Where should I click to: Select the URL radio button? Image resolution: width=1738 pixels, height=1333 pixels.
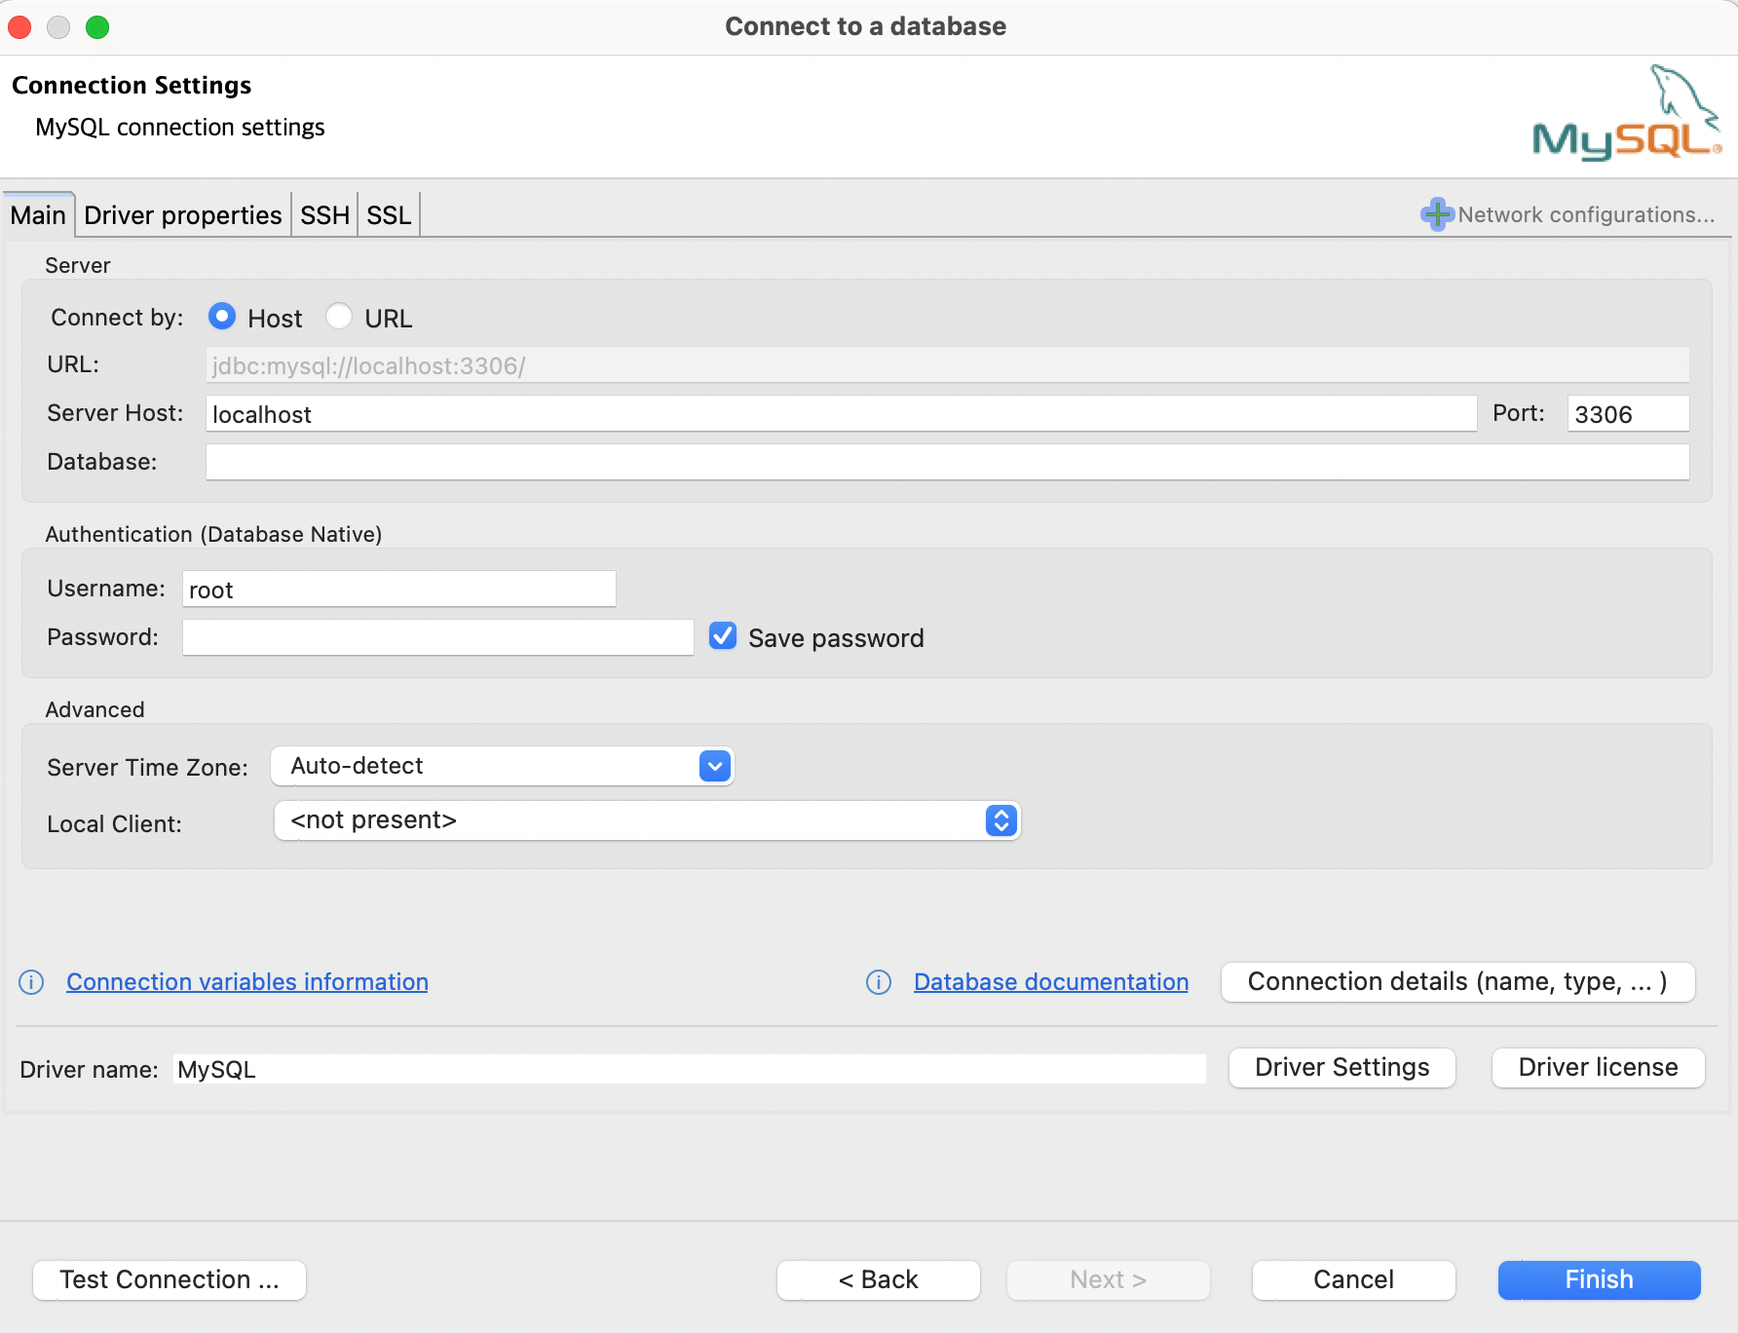(x=339, y=317)
